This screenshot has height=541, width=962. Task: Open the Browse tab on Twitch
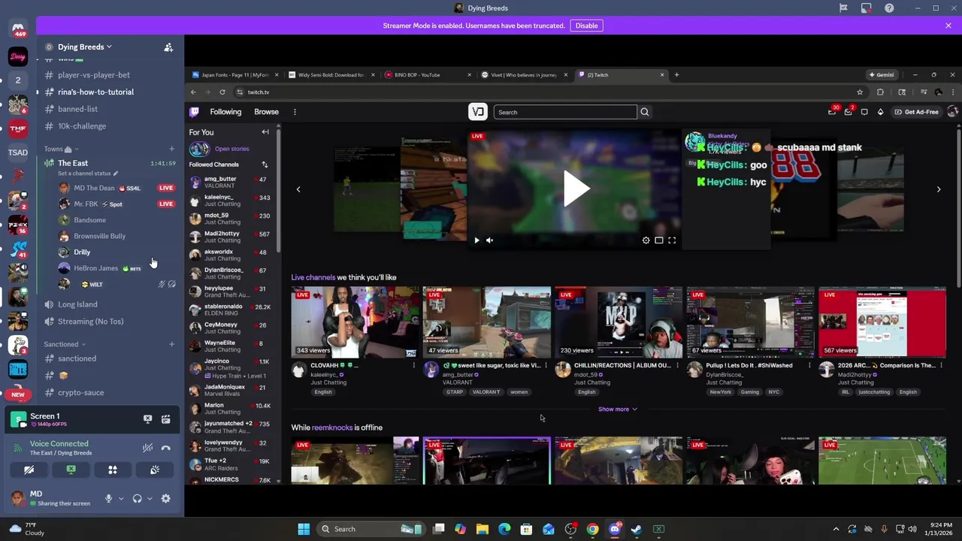[x=266, y=112]
